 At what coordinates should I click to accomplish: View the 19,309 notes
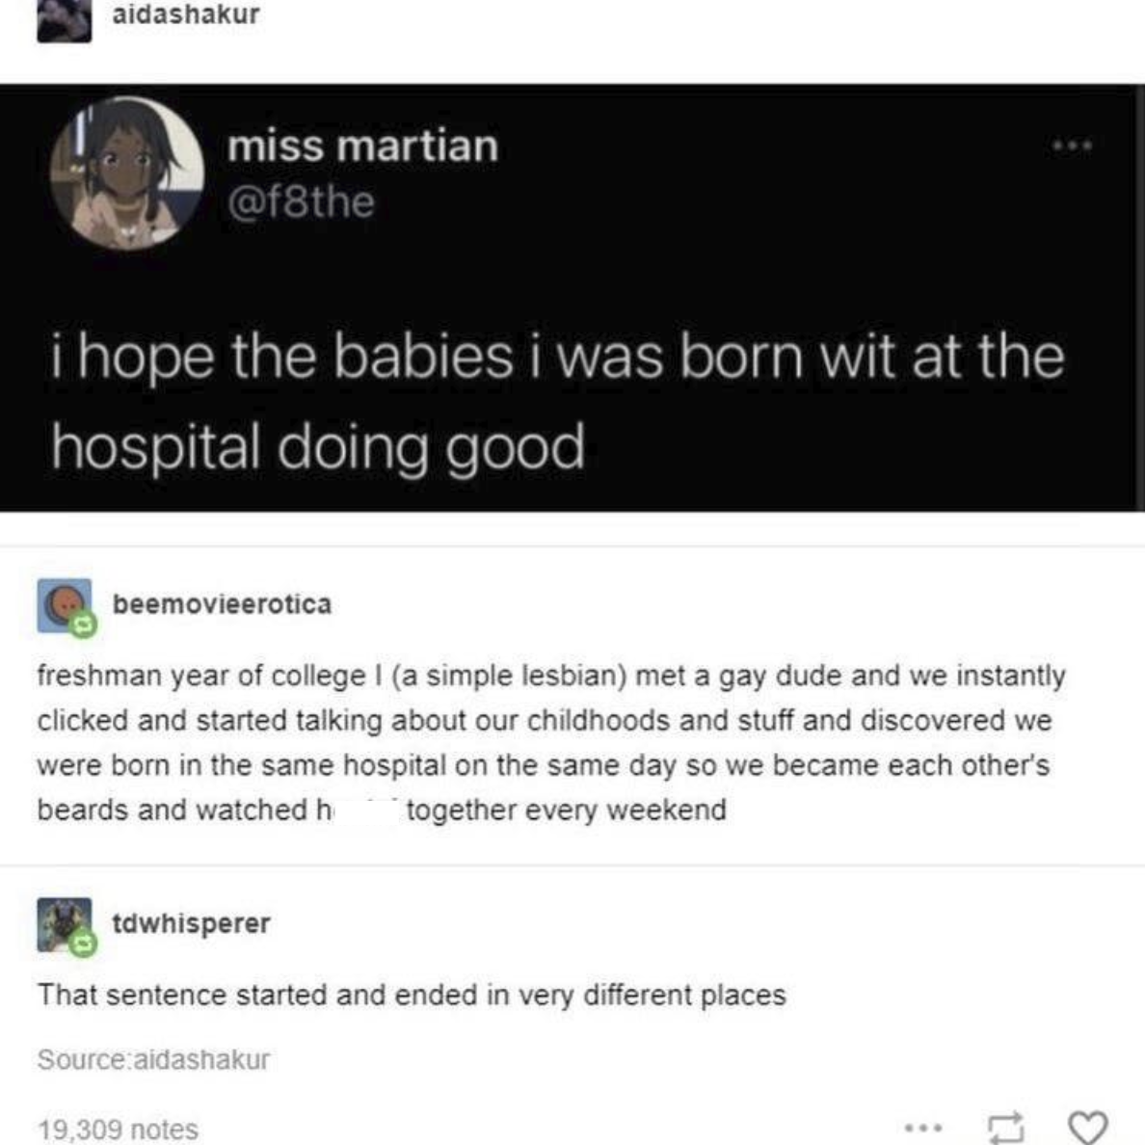118,1129
